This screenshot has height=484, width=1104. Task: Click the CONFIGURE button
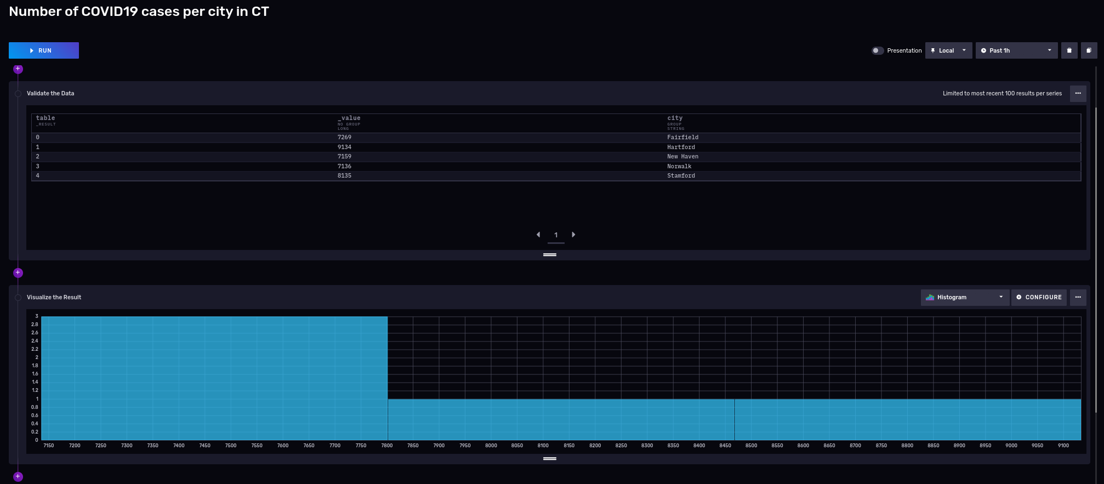[1039, 297]
